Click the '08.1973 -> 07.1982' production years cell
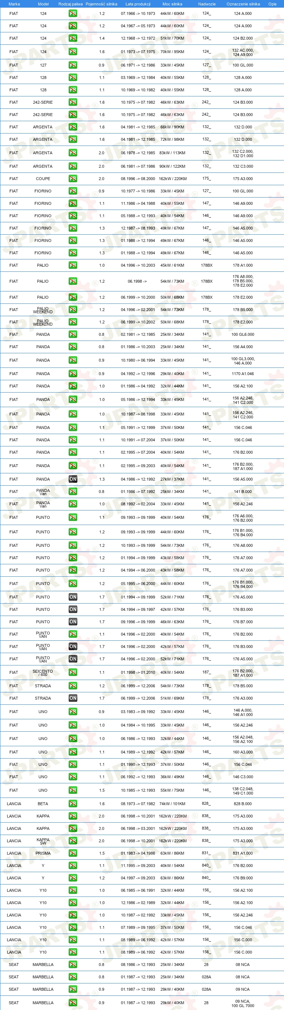Screen dimensions: 284x1010 tap(138, 804)
